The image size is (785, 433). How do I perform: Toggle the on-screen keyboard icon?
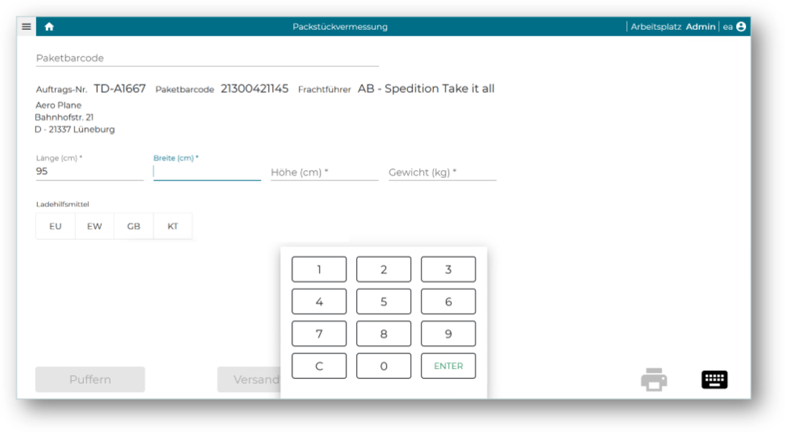pyautogui.click(x=714, y=379)
